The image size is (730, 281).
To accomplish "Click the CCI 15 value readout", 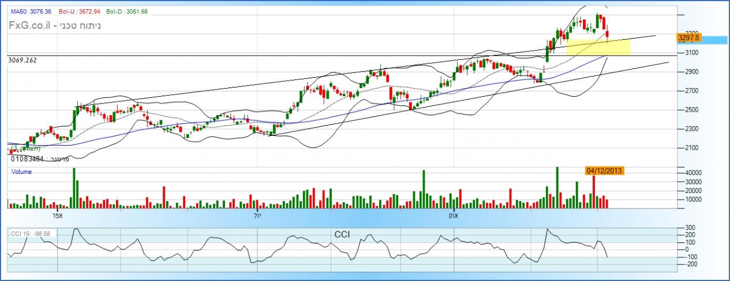I will [31, 234].
